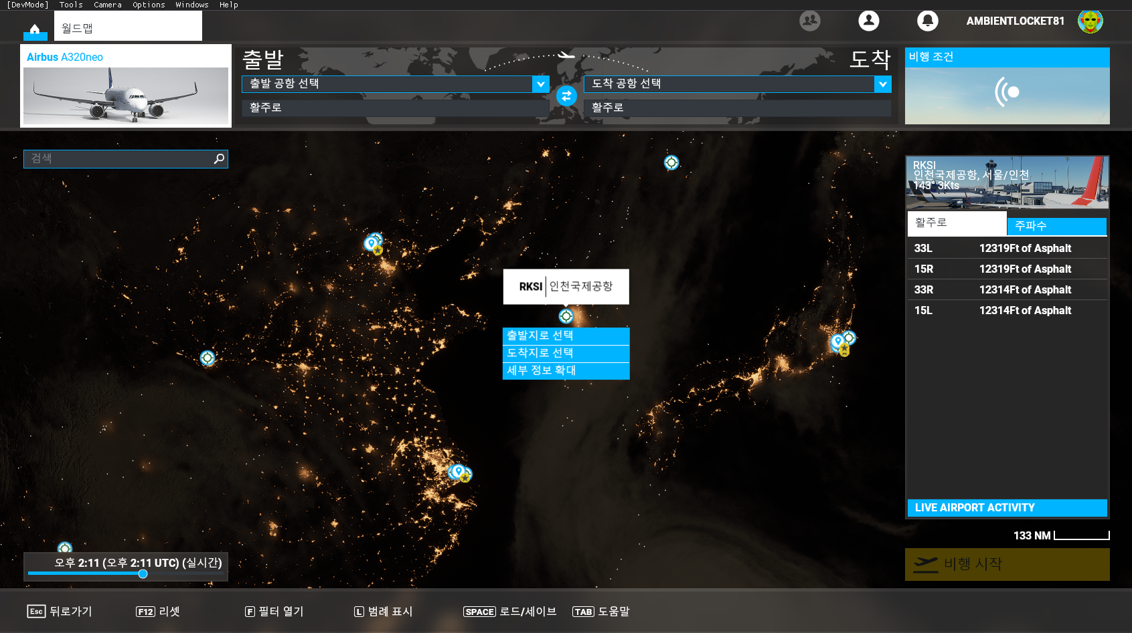1132x633 pixels.
Task: Click the F12 리셋 button
Action: point(158,611)
